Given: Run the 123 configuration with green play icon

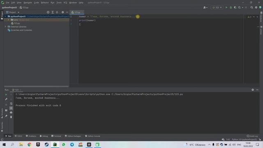Looking at the screenshot, I should (x=226, y=7).
